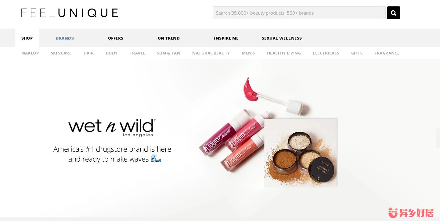The image size is (440, 221).
Task: Select the SHOP tab
Action: [x=27, y=38]
